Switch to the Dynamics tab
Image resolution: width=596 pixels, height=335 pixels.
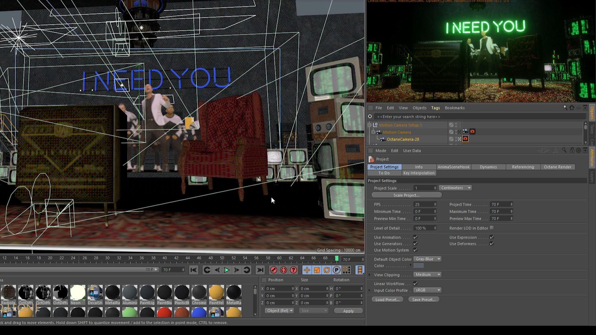coord(488,167)
